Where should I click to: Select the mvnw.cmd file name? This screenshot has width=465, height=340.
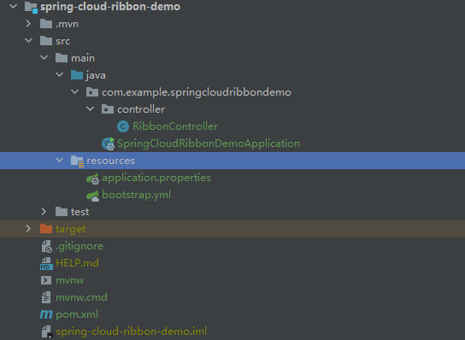point(81,297)
